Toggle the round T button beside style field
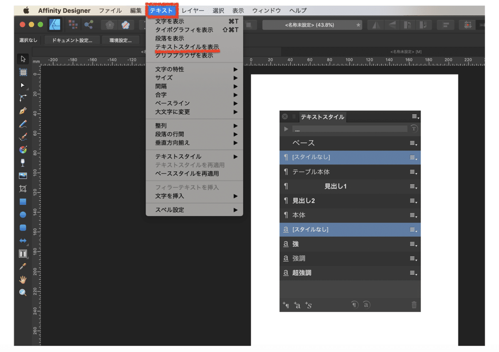This screenshot has height=352, width=499. click(x=414, y=129)
